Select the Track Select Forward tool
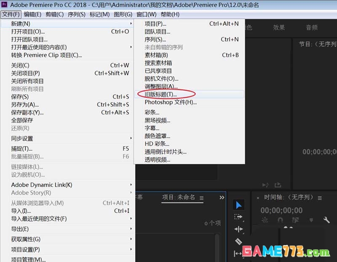Image resolution: width=337 pixels, height=262 pixels. pyautogui.click(x=238, y=217)
